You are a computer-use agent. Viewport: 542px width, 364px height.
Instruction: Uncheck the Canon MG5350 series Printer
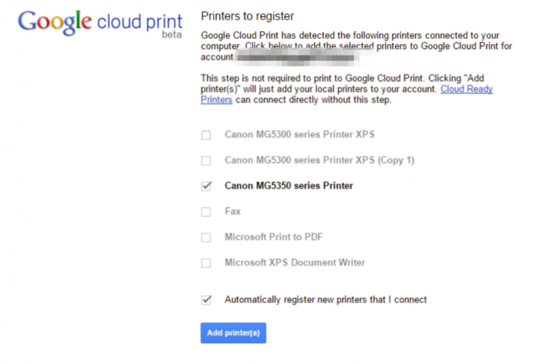(206, 186)
